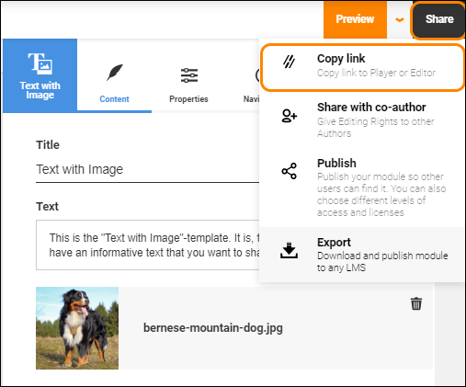This screenshot has width=466, height=387.
Task: Click the Copy link slashes icon
Action: pyautogui.click(x=289, y=62)
